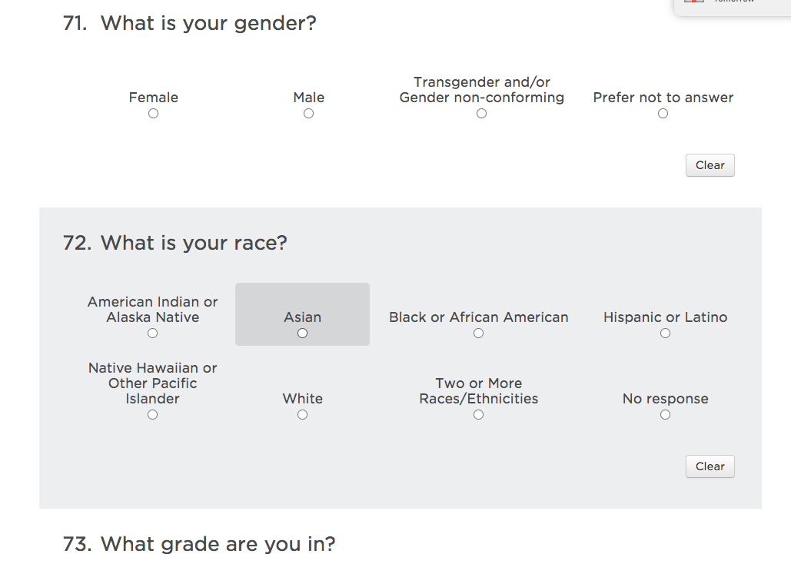Select No response for race question
This screenshot has width=791, height=574.
[x=665, y=414]
